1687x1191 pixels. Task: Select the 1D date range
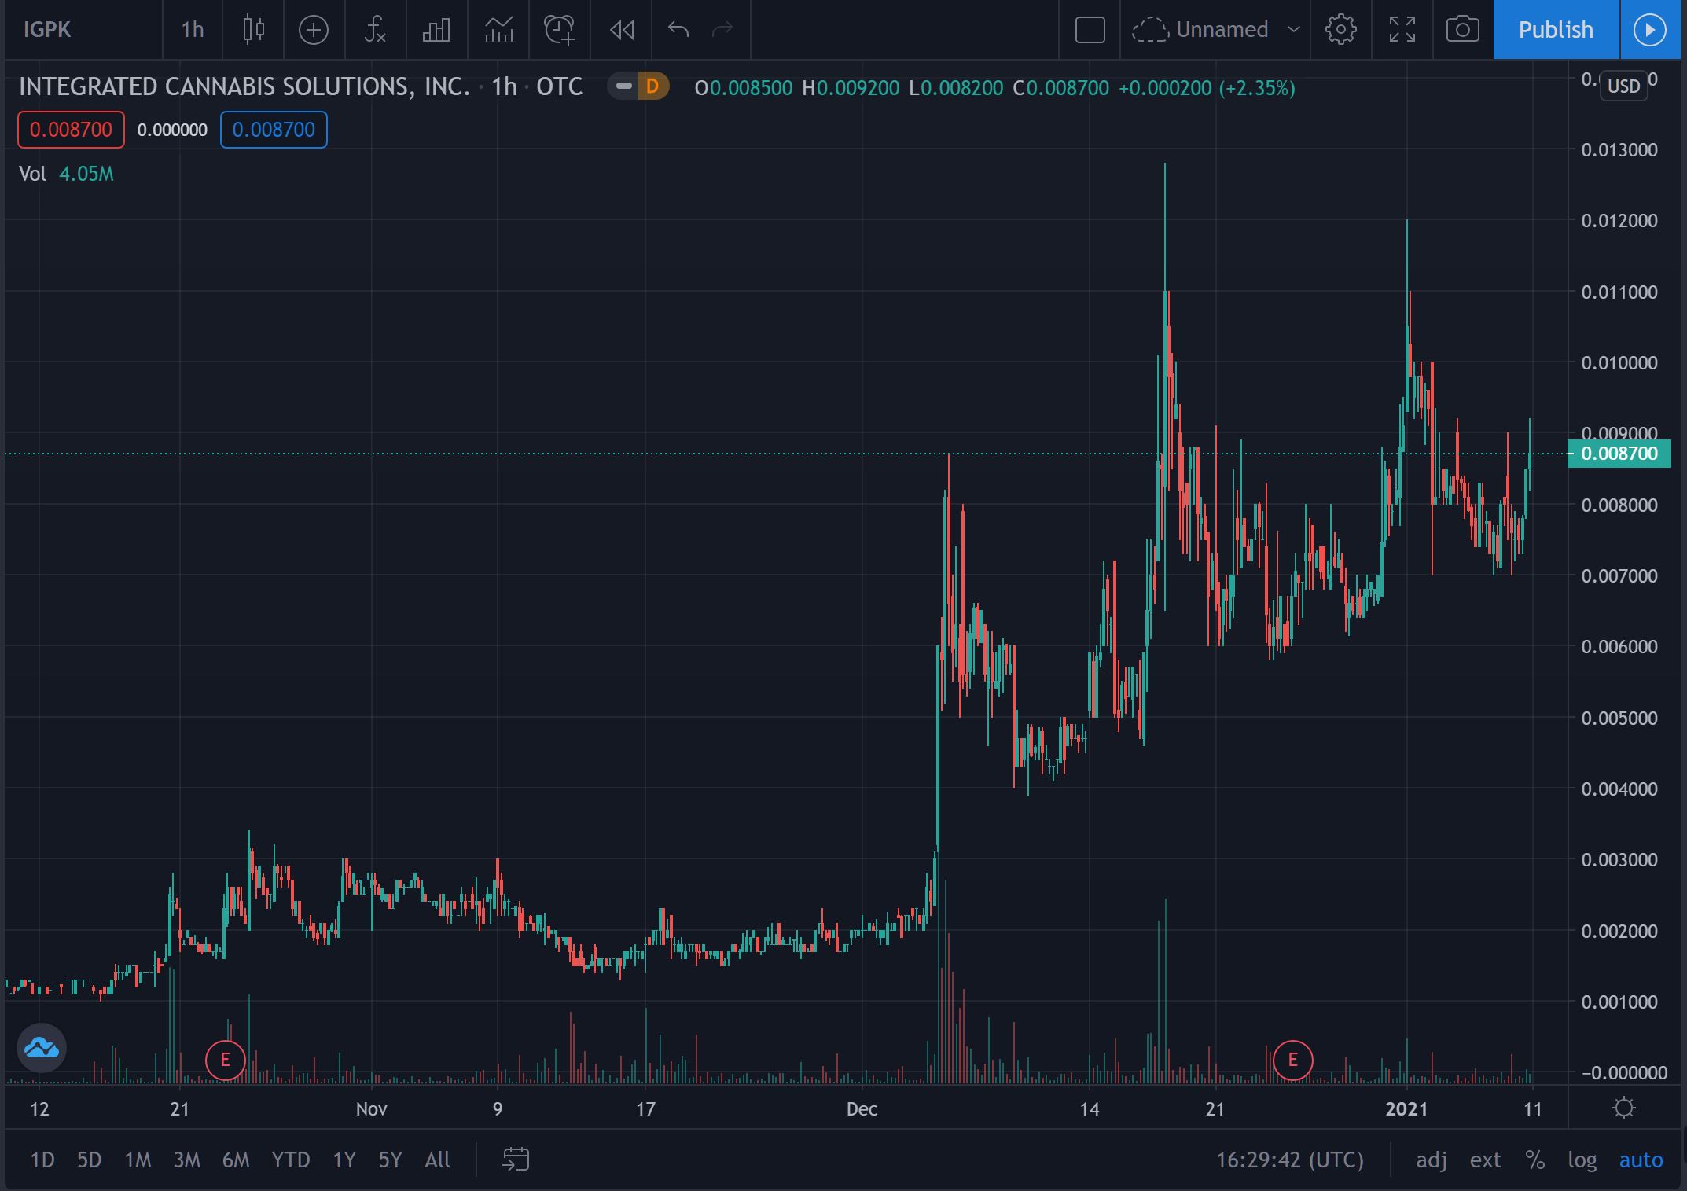click(x=42, y=1160)
